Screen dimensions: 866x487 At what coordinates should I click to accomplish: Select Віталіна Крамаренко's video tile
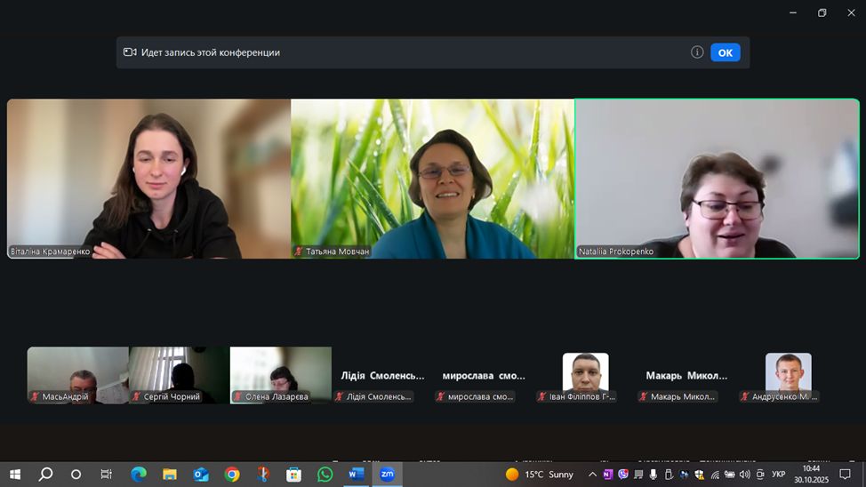(148, 178)
